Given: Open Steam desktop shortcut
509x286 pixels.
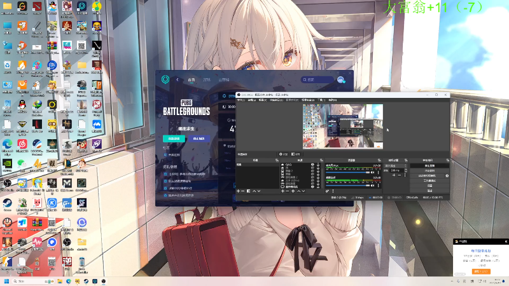Looking at the screenshot, I should (7, 203).
